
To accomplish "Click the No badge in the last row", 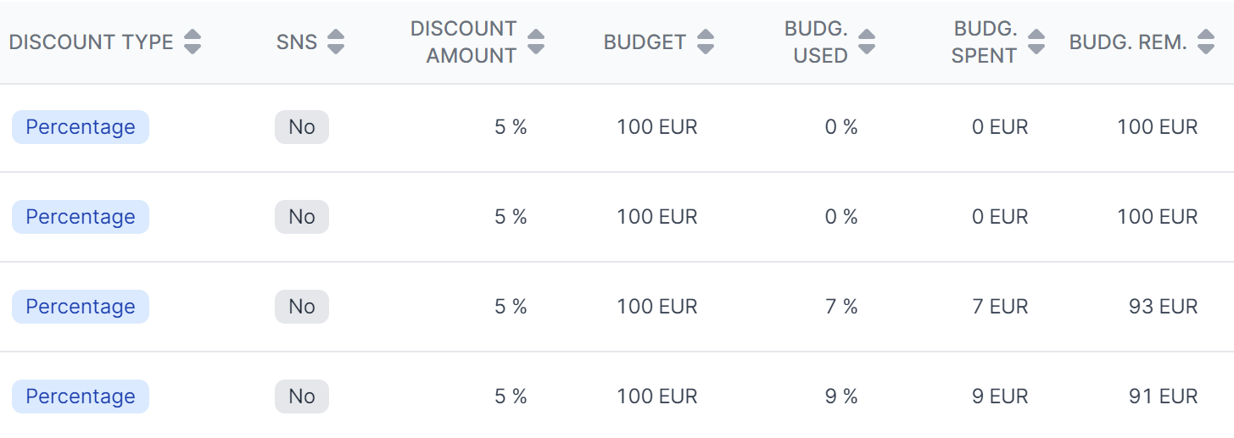I will point(302,396).
